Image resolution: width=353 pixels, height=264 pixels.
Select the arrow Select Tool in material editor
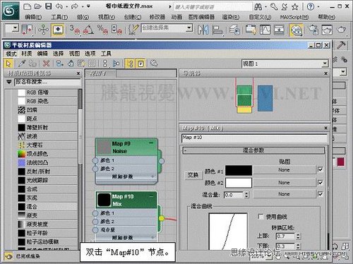click(x=8, y=64)
